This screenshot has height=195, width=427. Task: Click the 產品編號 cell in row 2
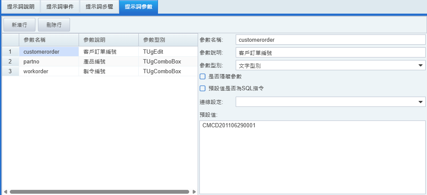click(108, 62)
